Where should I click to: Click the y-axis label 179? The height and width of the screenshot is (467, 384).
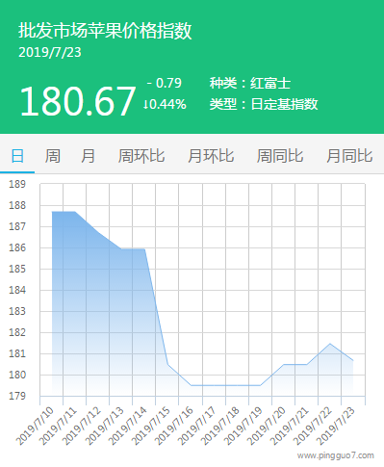point(17,396)
